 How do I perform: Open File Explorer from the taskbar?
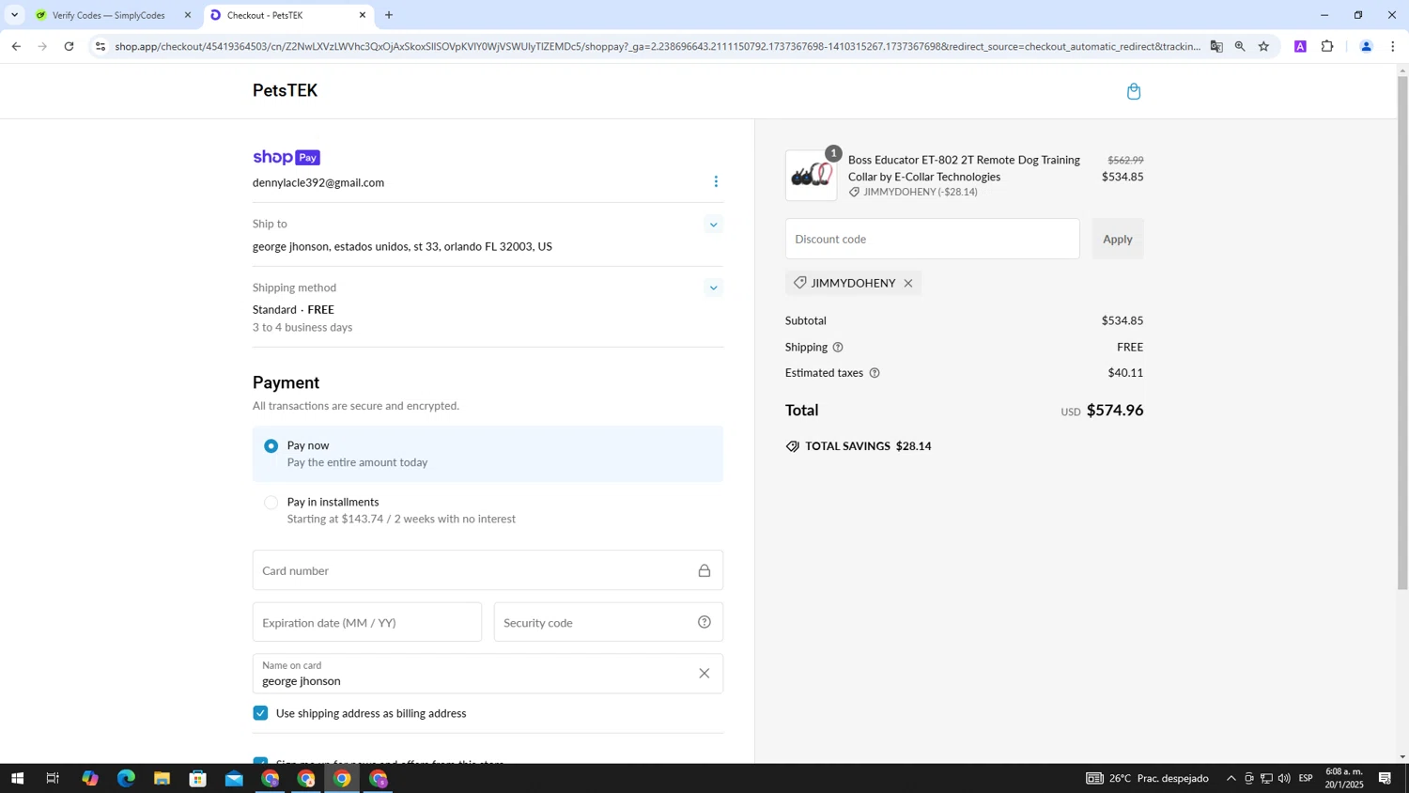[x=162, y=778]
